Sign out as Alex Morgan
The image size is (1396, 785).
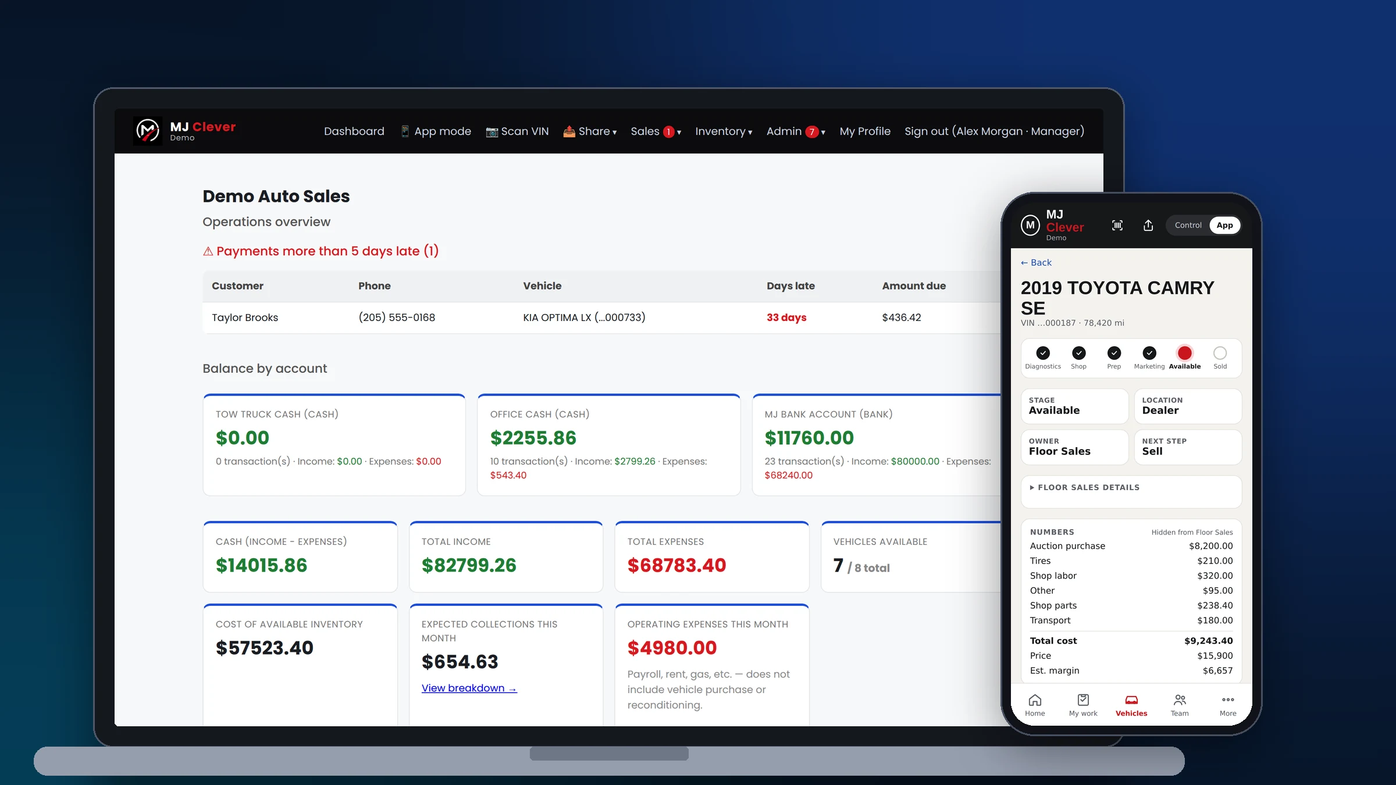[994, 131]
